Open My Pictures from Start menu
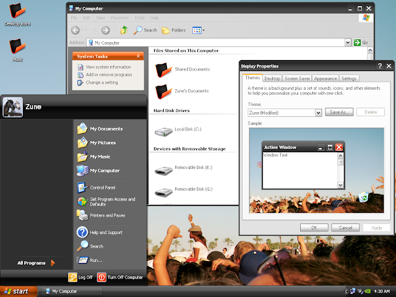This screenshot has width=396, height=297. coord(97,143)
